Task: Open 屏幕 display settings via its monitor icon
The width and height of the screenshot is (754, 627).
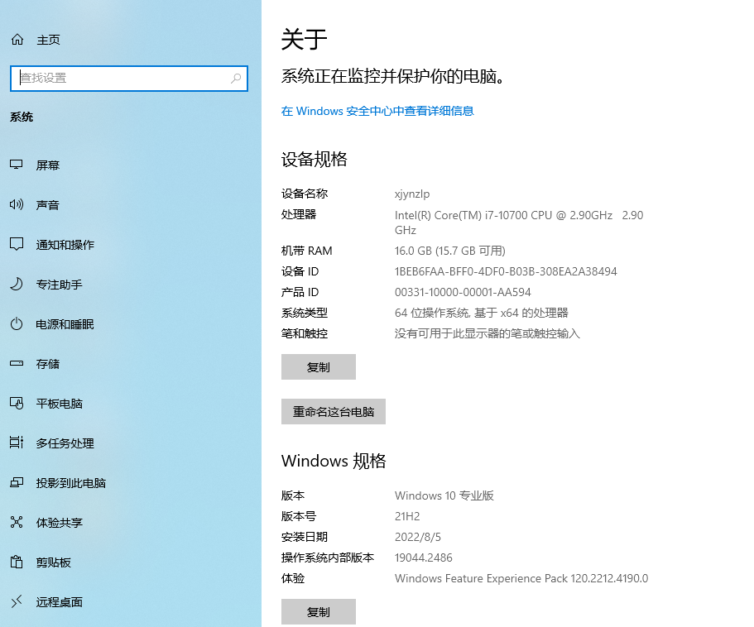Action: click(x=17, y=165)
